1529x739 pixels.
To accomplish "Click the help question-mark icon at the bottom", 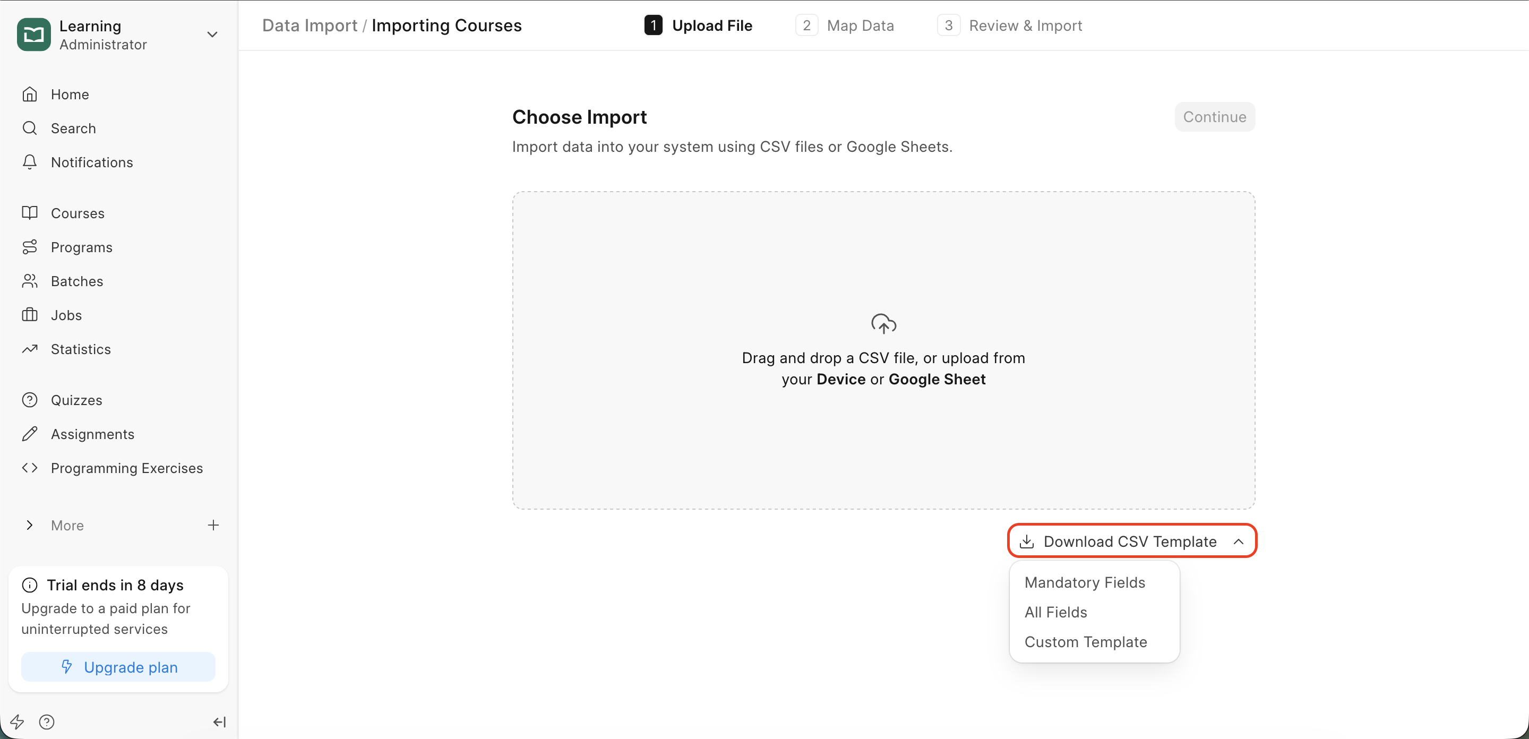I will click(x=46, y=722).
